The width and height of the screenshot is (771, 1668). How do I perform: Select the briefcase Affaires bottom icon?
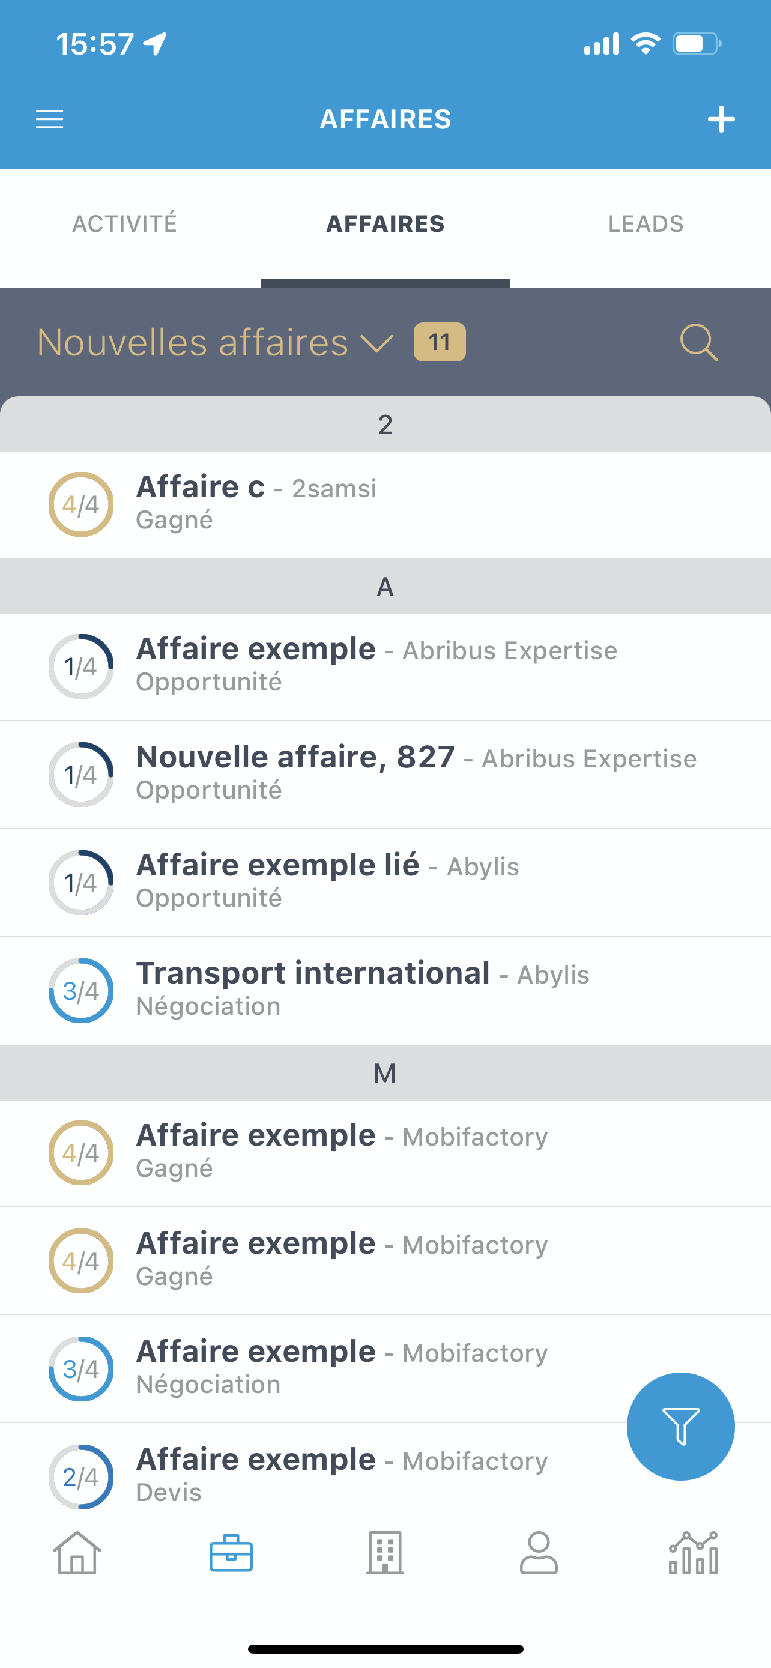(x=231, y=1553)
